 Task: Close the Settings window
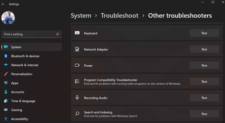(223, 2)
